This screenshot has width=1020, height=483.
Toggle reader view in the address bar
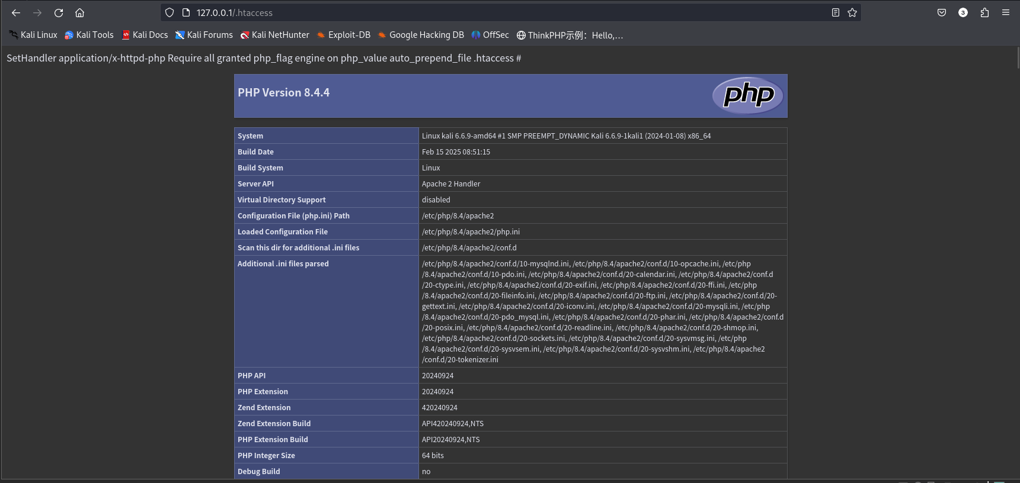tap(836, 12)
